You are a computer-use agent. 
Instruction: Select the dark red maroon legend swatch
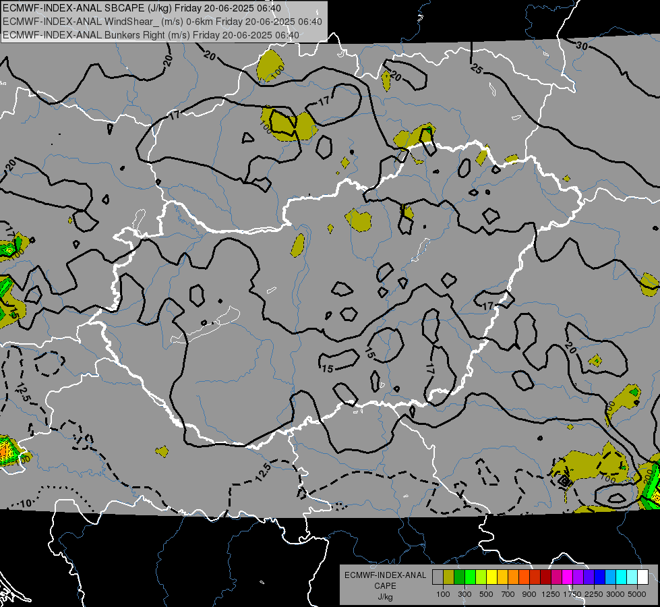(546, 577)
